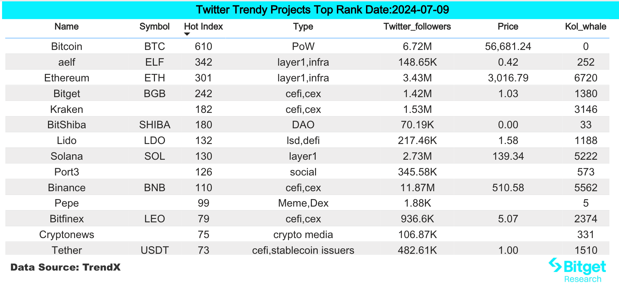Select the Ethereum row name

pos(66,78)
